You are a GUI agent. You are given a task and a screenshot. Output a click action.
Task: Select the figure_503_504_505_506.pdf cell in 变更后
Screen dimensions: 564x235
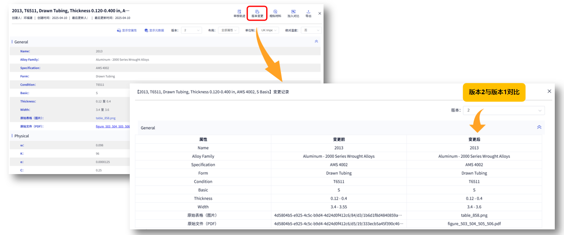(474, 224)
